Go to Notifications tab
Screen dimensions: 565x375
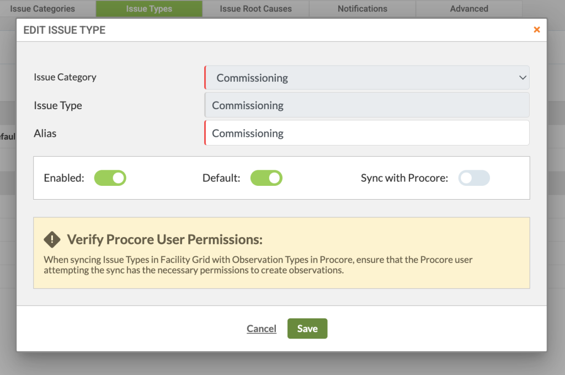pos(363,9)
